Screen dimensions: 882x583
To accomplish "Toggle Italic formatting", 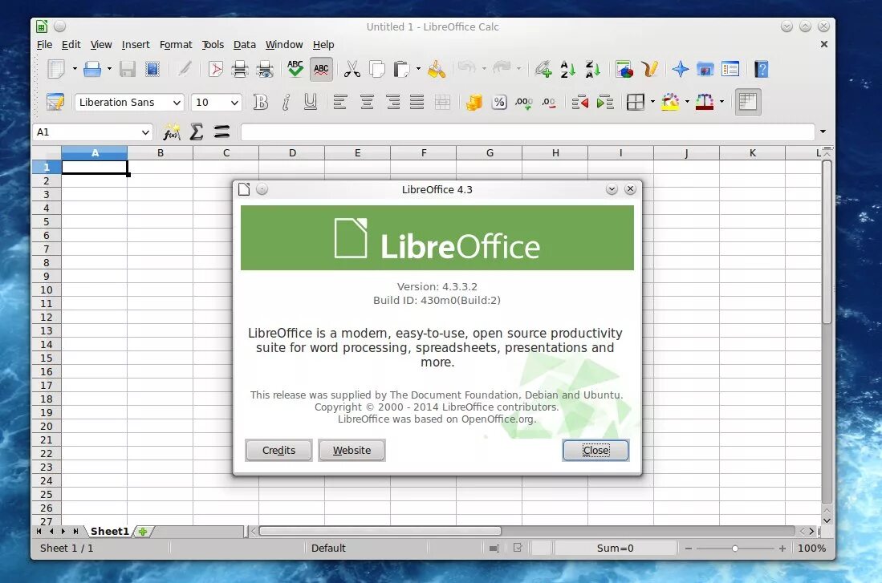I will click(286, 102).
